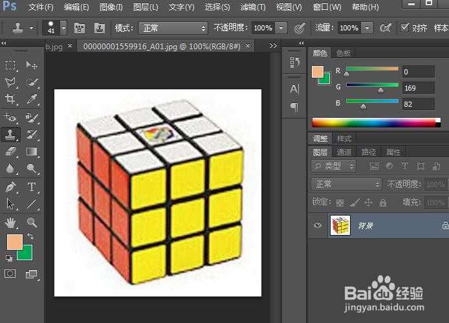Select the Brush tool
Screen dimensions: 449x323
coord(32,117)
